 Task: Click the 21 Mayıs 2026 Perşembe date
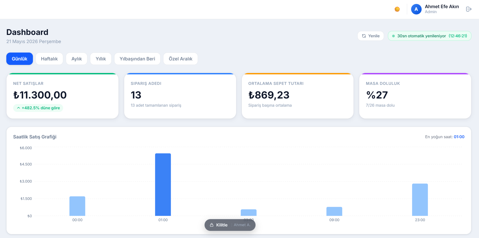click(x=34, y=42)
